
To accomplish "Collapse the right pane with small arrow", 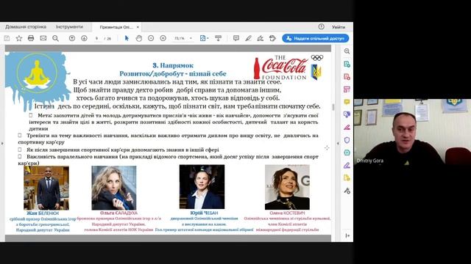I will [x=338, y=144].
